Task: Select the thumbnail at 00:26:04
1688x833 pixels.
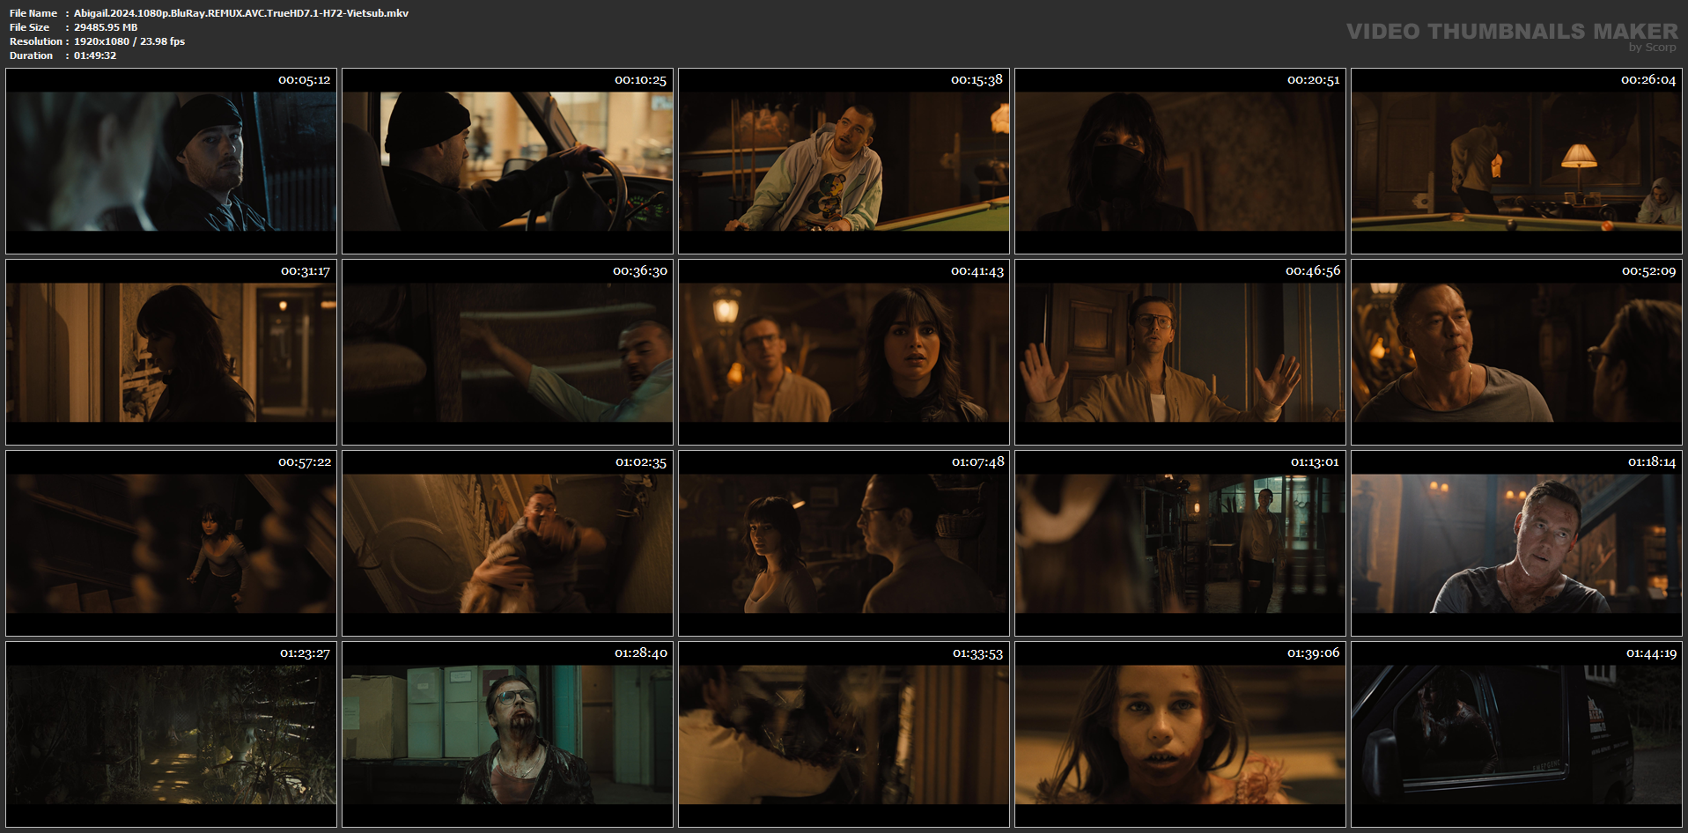Action: click(1516, 161)
